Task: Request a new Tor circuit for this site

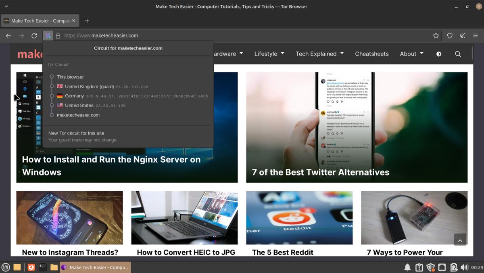Action: [76, 133]
